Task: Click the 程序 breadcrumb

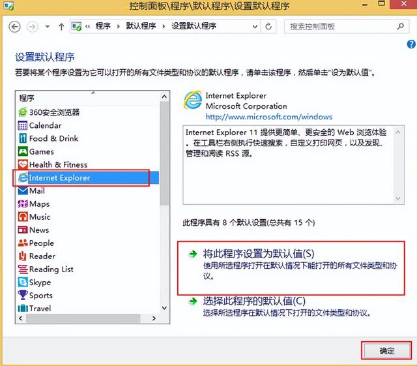Action: click(x=103, y=26)
